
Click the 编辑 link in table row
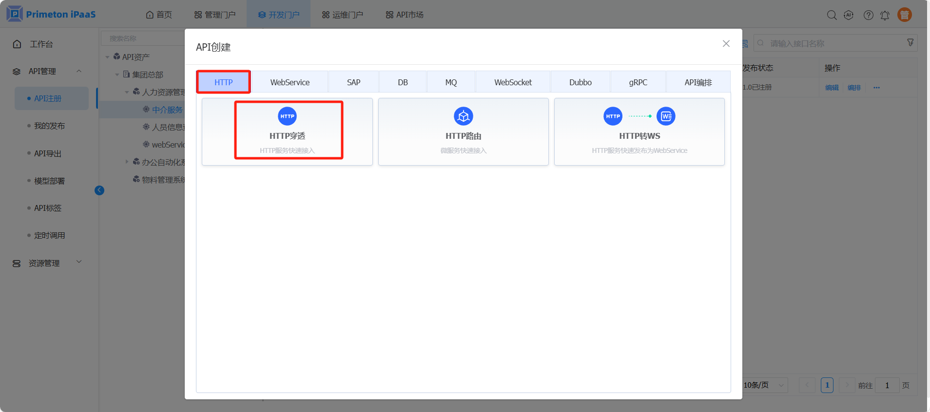[x=832, y=88]
